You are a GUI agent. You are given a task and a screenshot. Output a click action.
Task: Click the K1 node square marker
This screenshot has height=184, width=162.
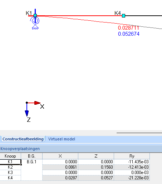pos(35,16)
